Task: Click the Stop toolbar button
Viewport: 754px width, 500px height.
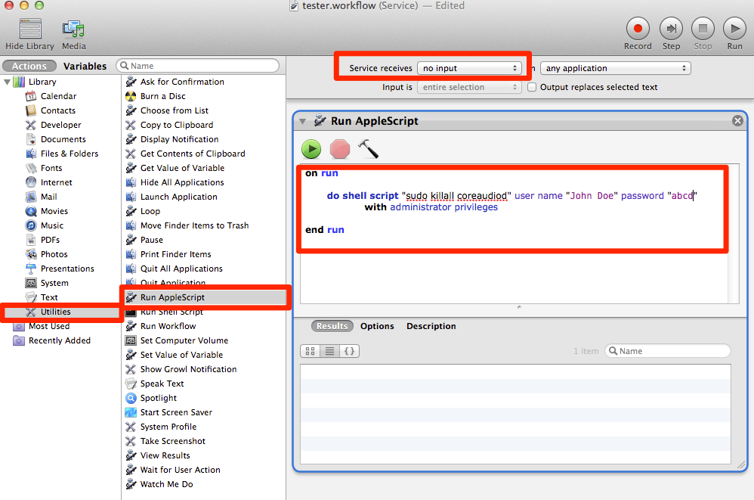Action: [x=703, y=29]
